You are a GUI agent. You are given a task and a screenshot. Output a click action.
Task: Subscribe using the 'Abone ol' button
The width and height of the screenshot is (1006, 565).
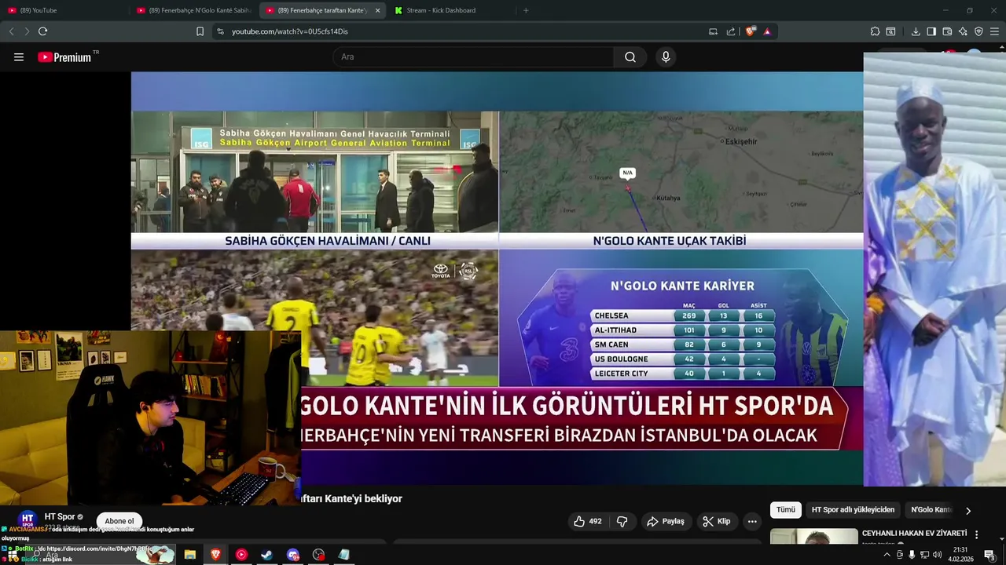(119, 521)
